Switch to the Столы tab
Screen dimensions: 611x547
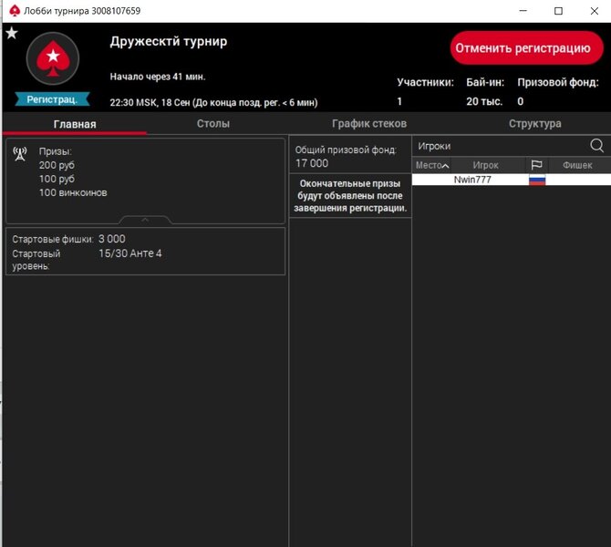point(213,124)
